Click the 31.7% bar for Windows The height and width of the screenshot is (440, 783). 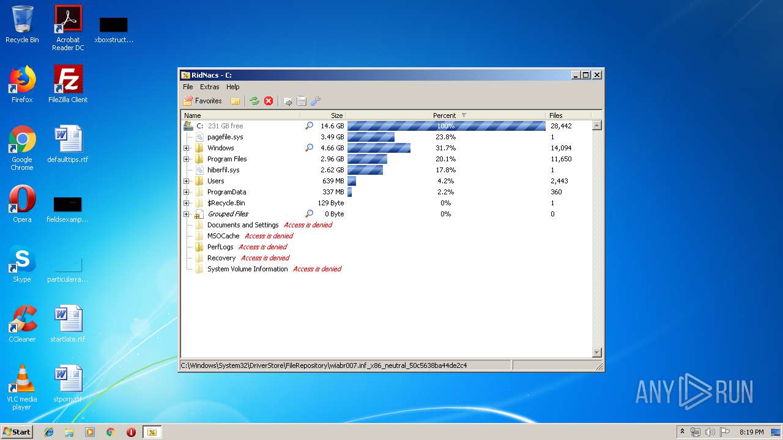pos(379,148)
